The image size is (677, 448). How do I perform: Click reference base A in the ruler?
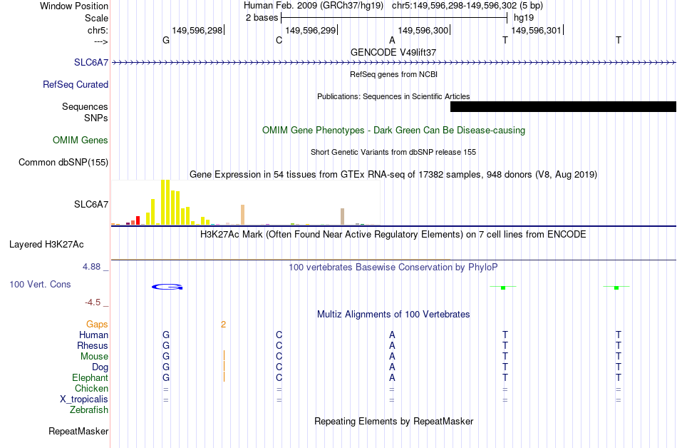(392, 40)
